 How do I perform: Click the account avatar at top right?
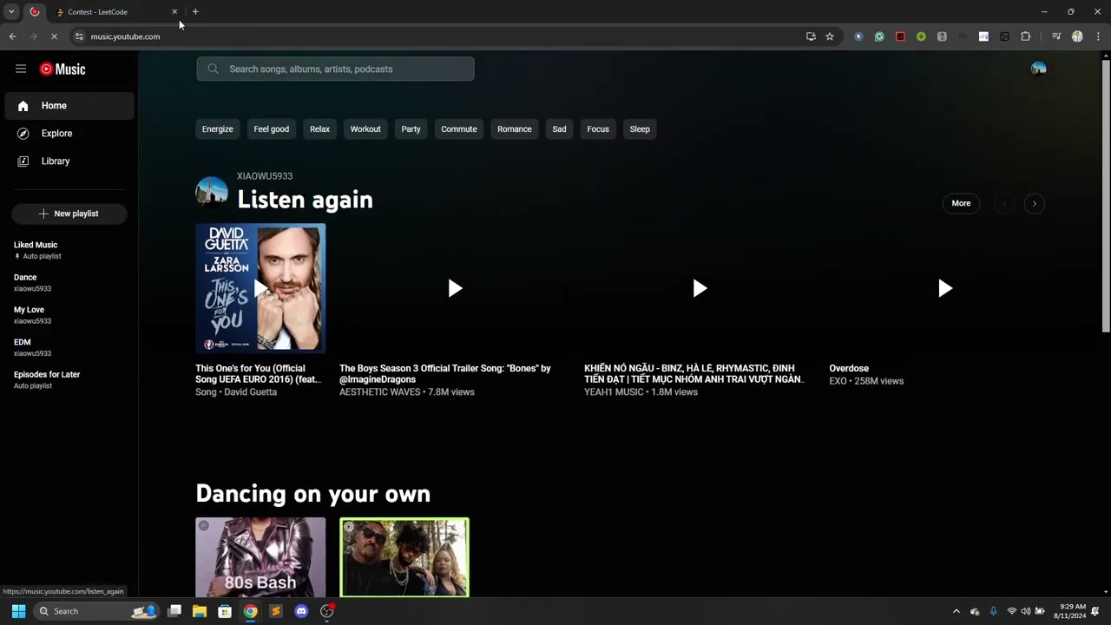[x=1038, y=69]
